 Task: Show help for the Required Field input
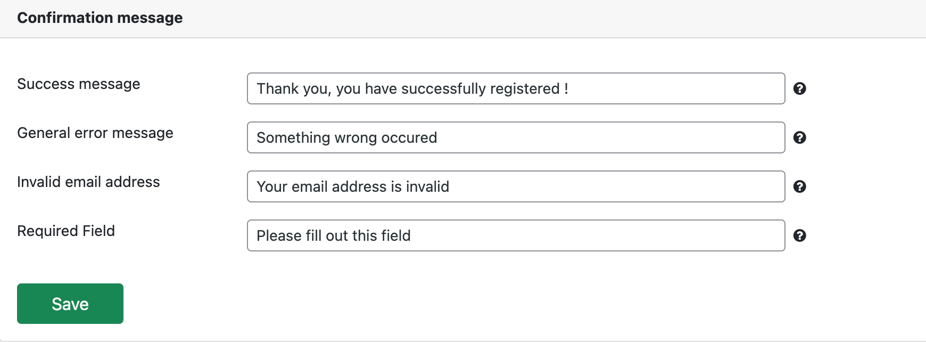(799, 235)
